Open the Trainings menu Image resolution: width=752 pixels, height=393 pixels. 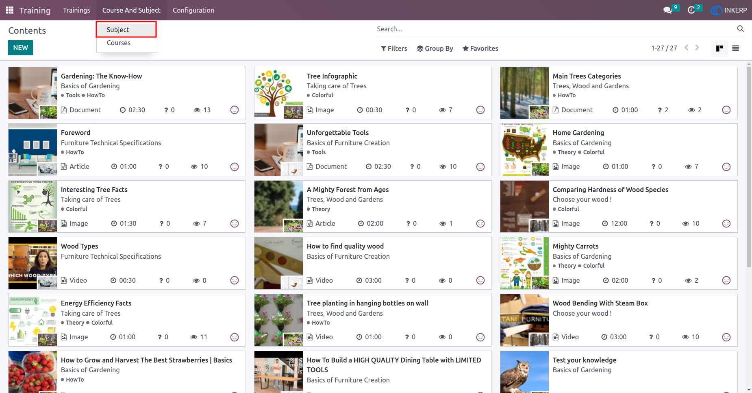(76, 10)
